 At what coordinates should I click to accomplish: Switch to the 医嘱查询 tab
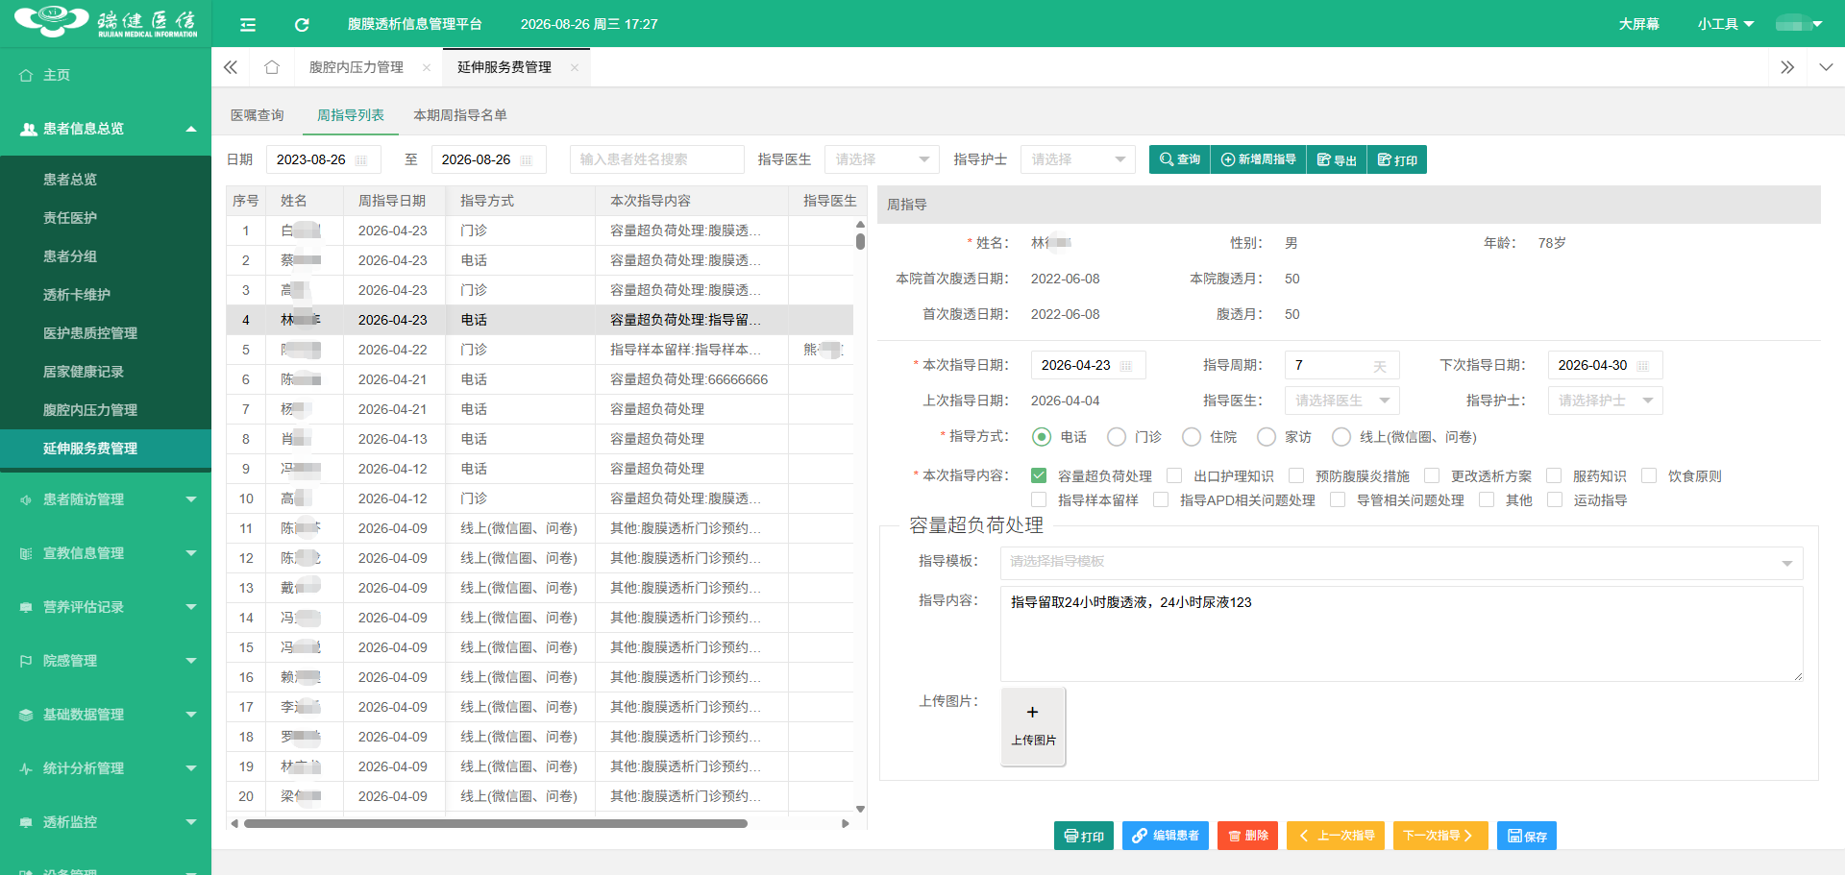point(258,115)
